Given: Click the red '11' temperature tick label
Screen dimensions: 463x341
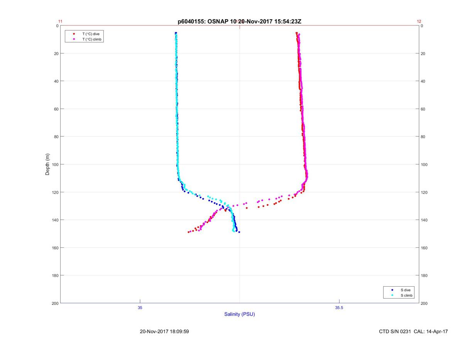Looking at the screenshot, I should [60, 22].
